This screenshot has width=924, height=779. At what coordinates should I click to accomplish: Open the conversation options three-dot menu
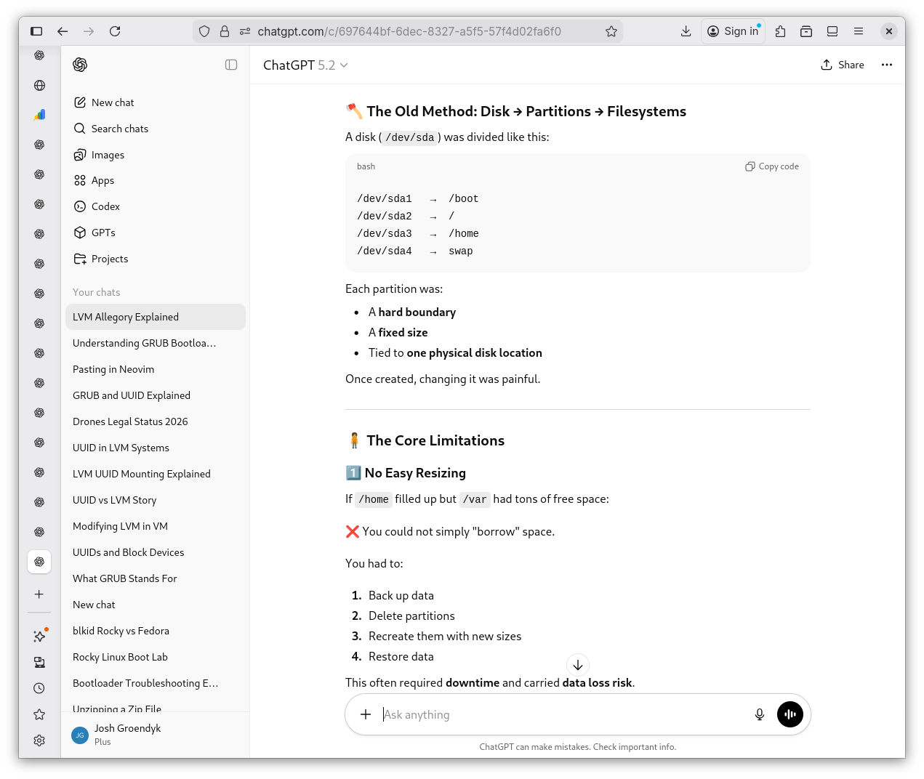pyautogui.click(x=886, y=65)
